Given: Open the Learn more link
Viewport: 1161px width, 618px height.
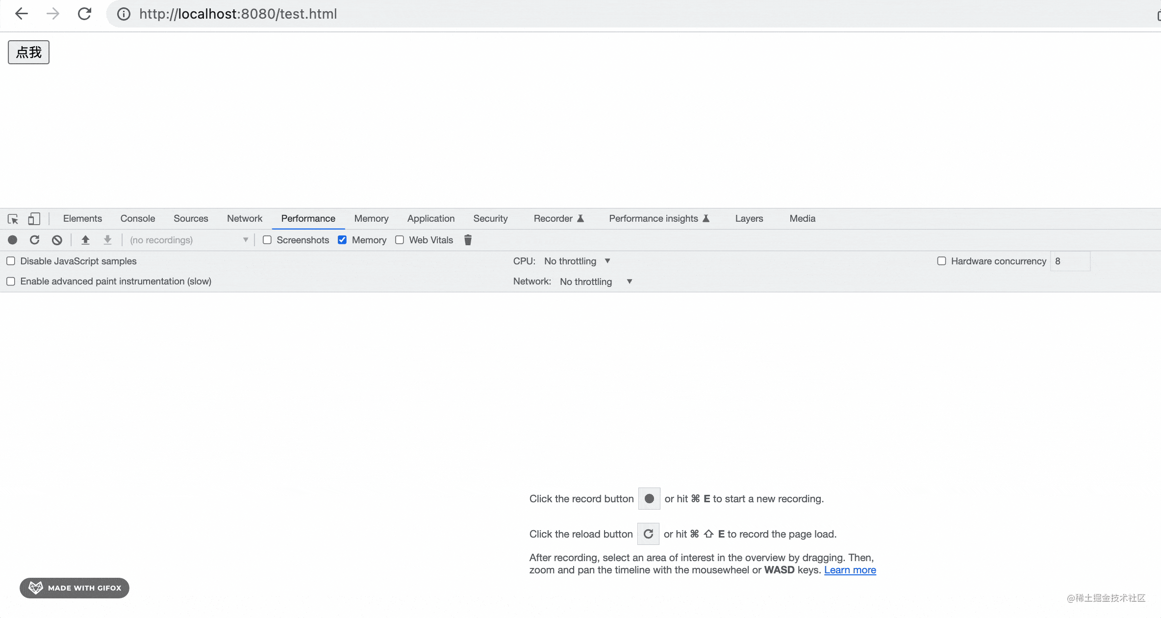Looking at the screenshot, I should pos(850,570).
